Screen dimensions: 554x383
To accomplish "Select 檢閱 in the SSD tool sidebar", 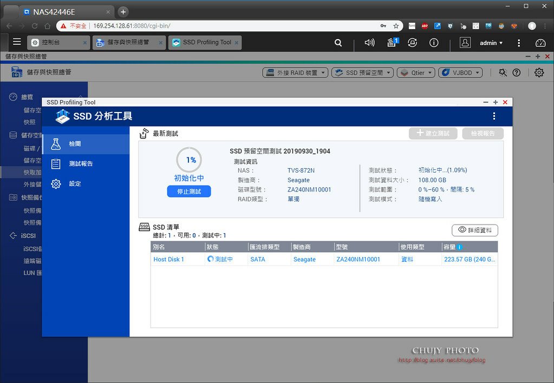I will [86, 144].
